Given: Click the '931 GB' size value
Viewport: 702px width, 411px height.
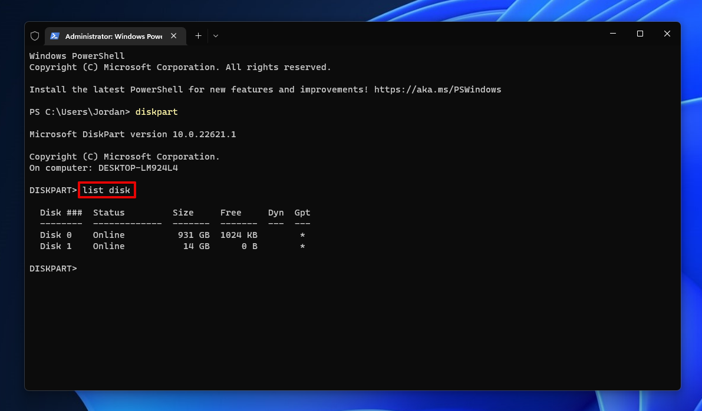Looking at the screenshot, I should 193,235.
